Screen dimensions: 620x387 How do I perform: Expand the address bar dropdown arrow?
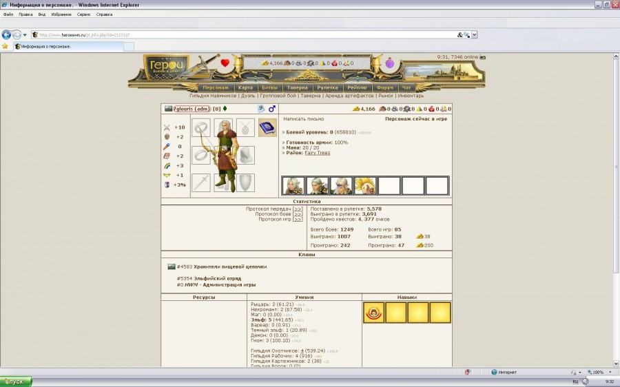[x=474, y=35]
